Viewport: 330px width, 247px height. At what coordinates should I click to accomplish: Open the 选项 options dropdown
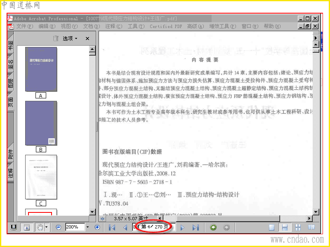point(70,38)
